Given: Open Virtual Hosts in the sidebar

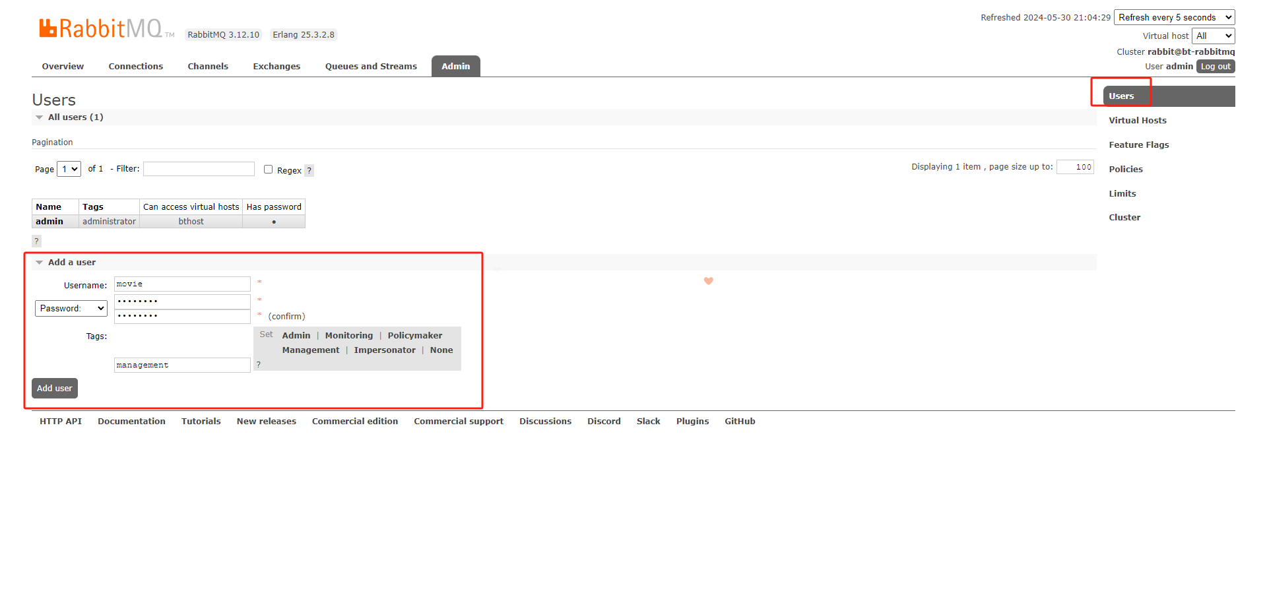Looking at the screenshot, I should [1137, 121].
